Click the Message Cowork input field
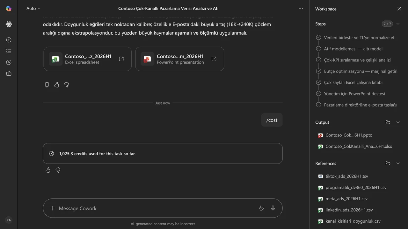 (156, 208)
